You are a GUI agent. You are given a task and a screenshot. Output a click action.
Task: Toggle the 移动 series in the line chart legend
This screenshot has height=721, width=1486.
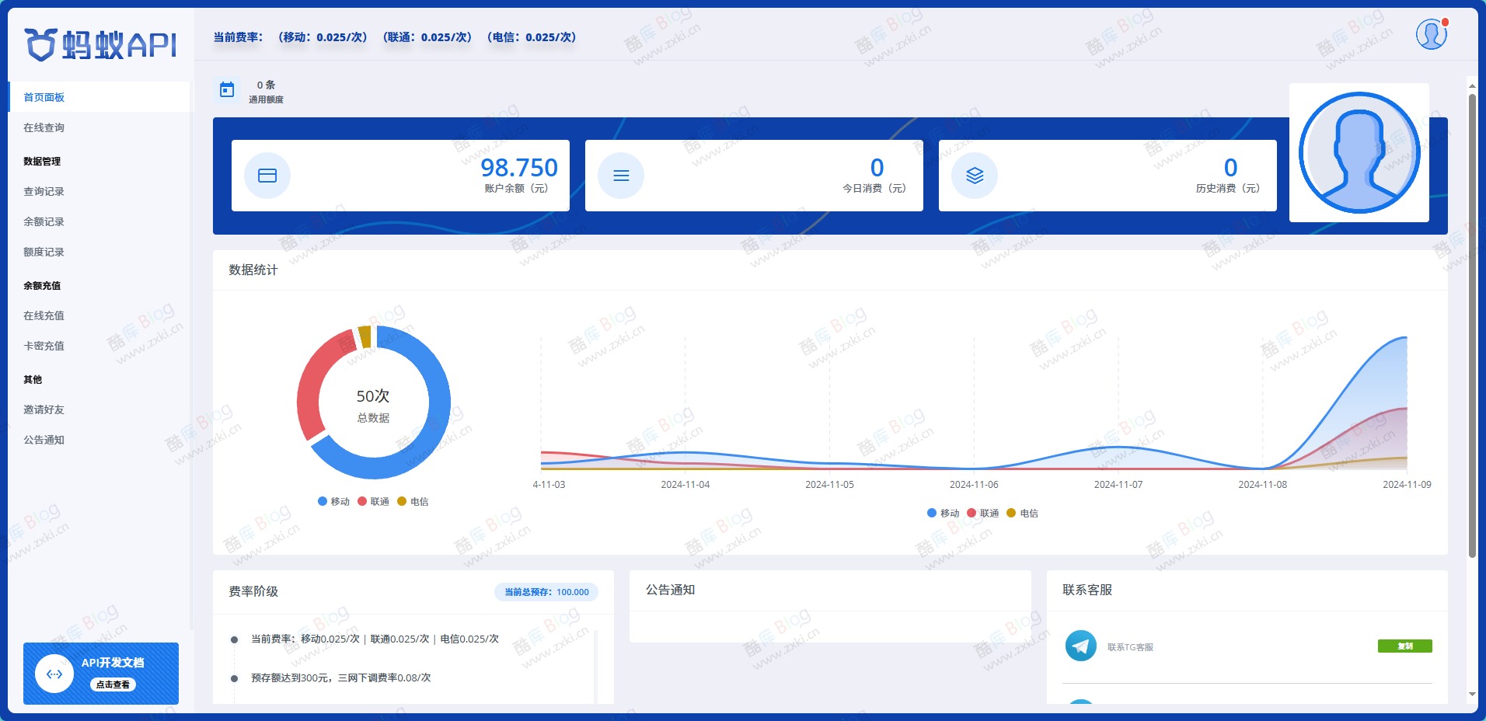[x=943, y=513]
